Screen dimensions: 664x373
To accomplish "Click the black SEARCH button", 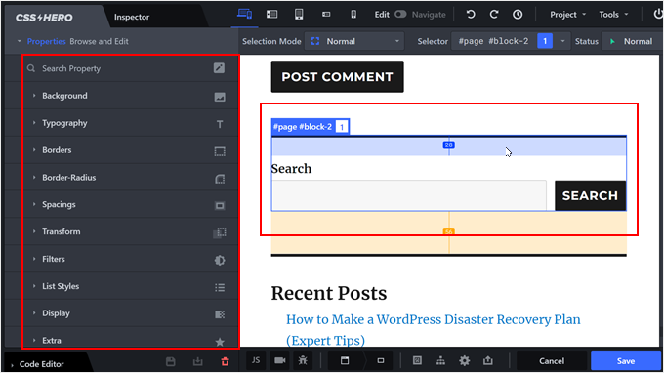I will pyautogui.click(x=591, y=195).
